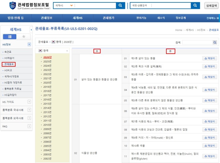The image size is (220, 163).
Task: Select the 2010년 tariff year
Action: tap(47, 125)
